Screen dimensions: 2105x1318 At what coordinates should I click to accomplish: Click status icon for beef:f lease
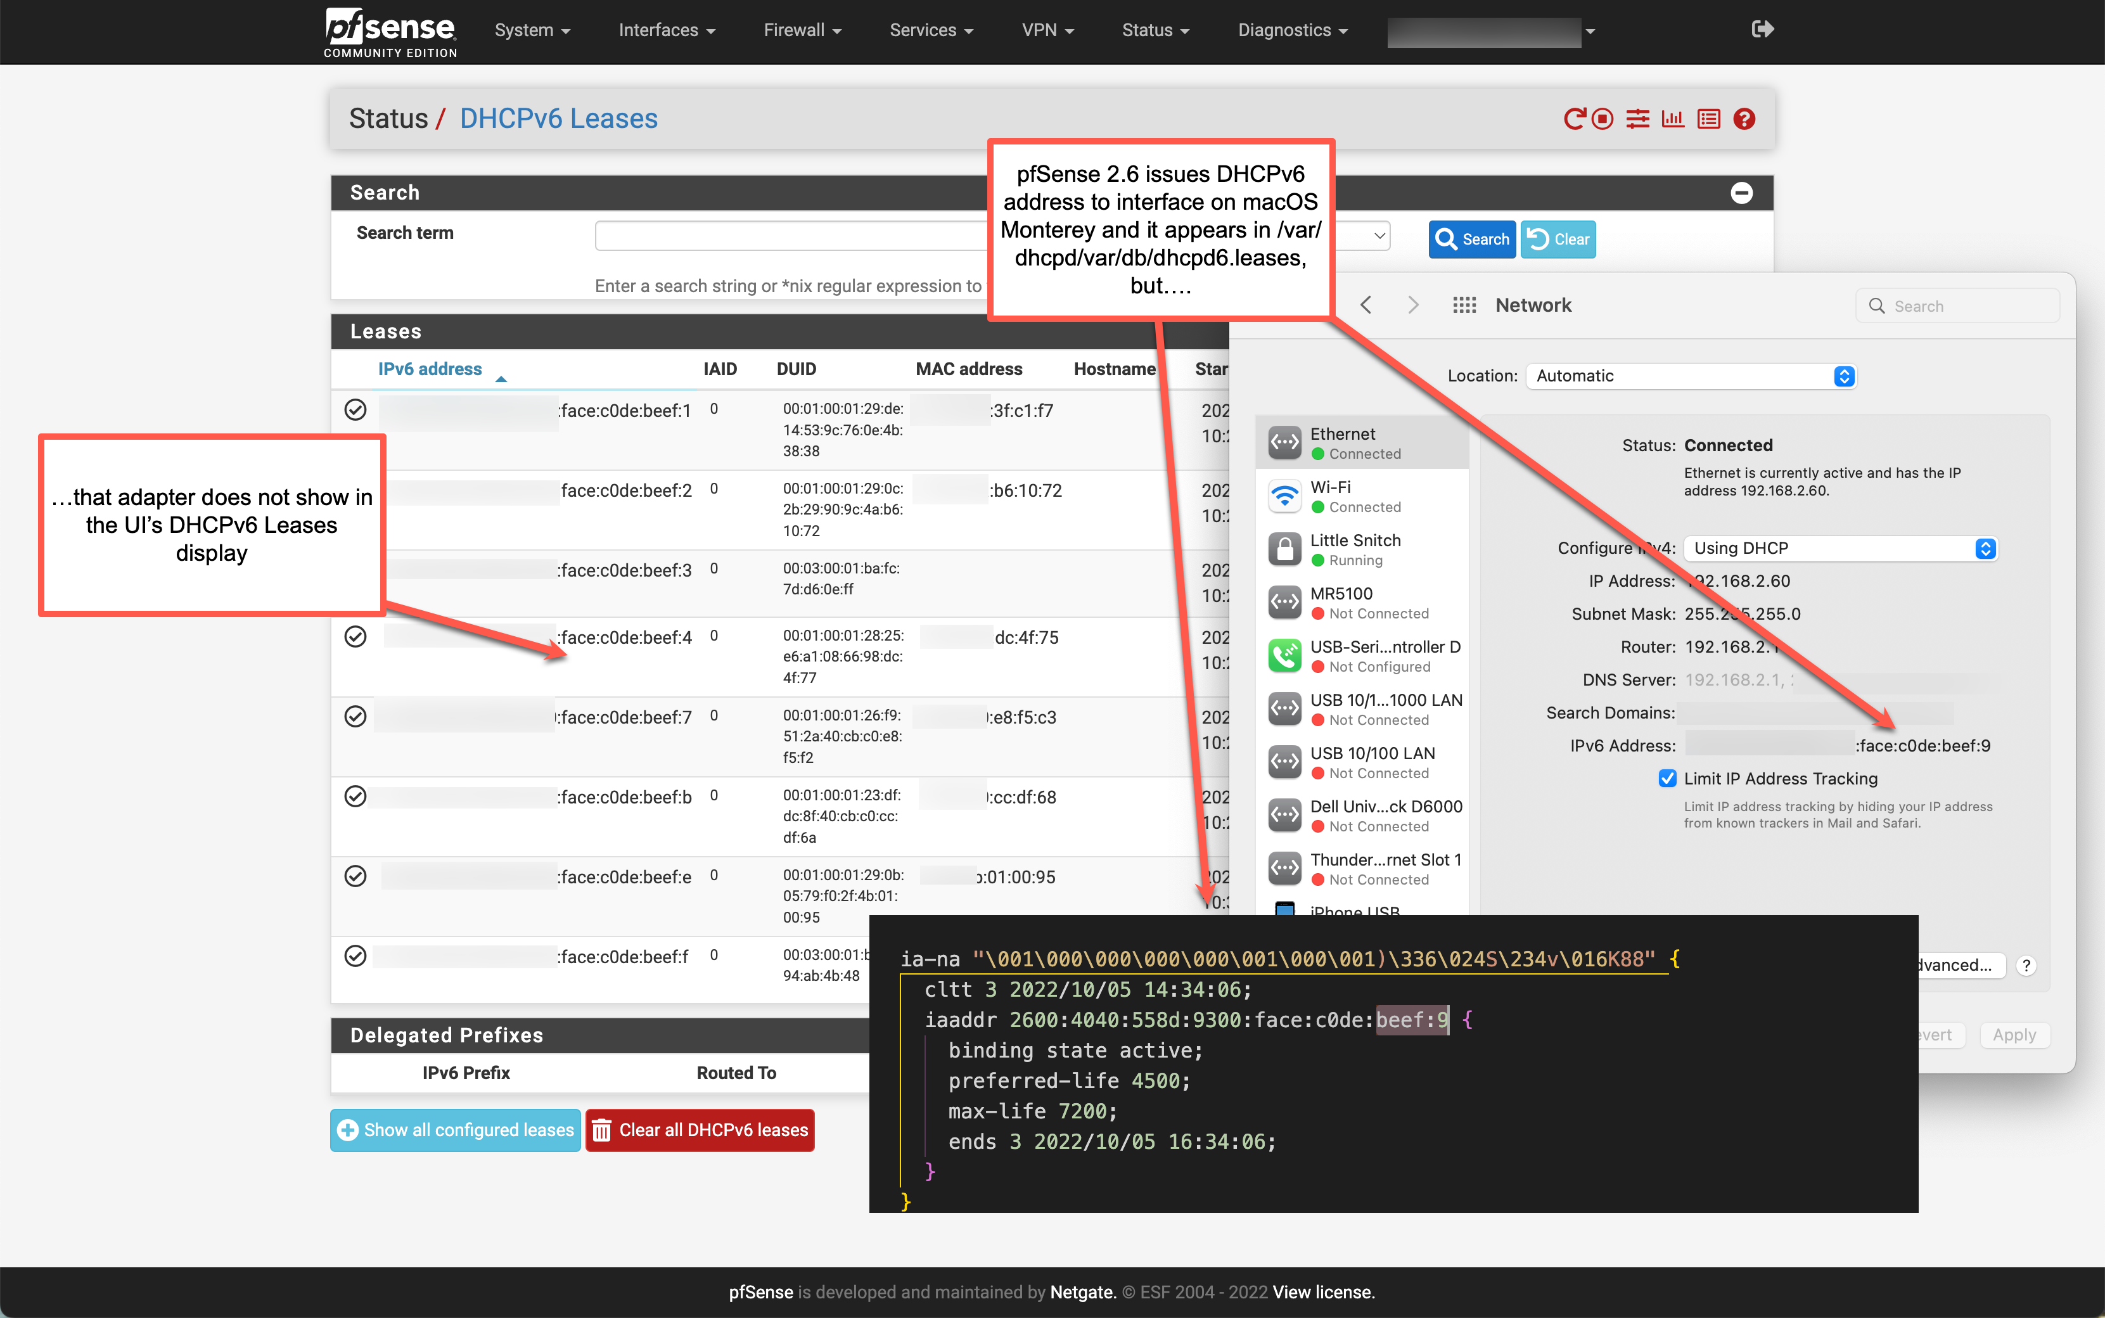pyautogui.click(x=355, y=956)
